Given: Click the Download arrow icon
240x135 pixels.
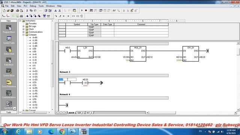Looking at the screenshot, I should coord(60,10).
